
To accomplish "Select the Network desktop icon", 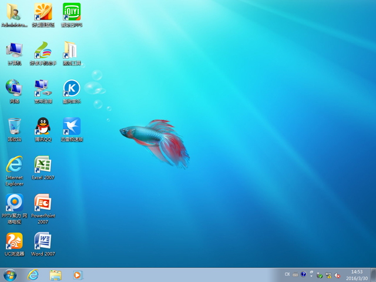I will (x=14, y=89).
